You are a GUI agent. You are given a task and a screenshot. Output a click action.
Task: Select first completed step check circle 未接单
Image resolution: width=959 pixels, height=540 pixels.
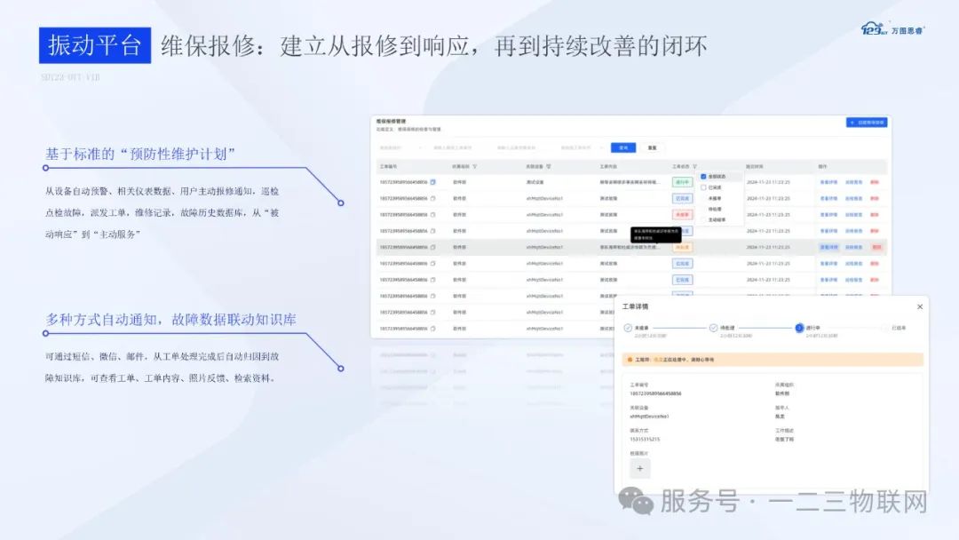pyautogui.click(x=628, y=328)
